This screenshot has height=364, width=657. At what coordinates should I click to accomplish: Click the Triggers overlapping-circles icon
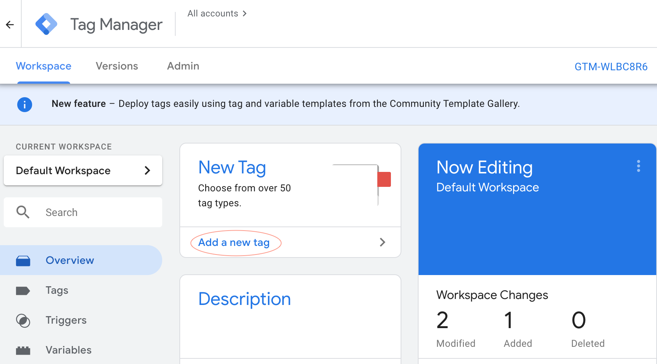[x=23, y=321]
